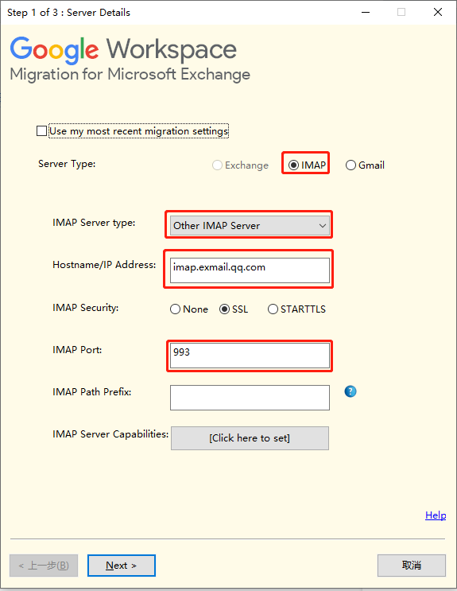Check Use my most recent migration settings
Viewport: 457px width, 591px height.
[42, 130]
